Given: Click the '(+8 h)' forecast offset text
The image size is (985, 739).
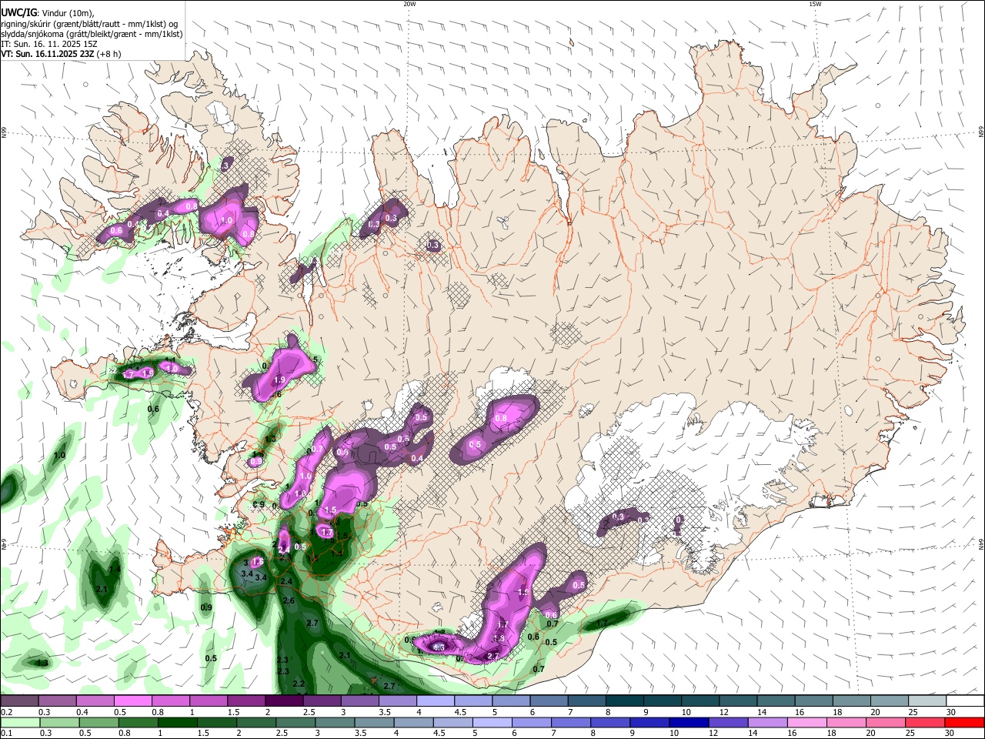Looking at the screenshot, I should pyautogui.click(x=109, y=54).
